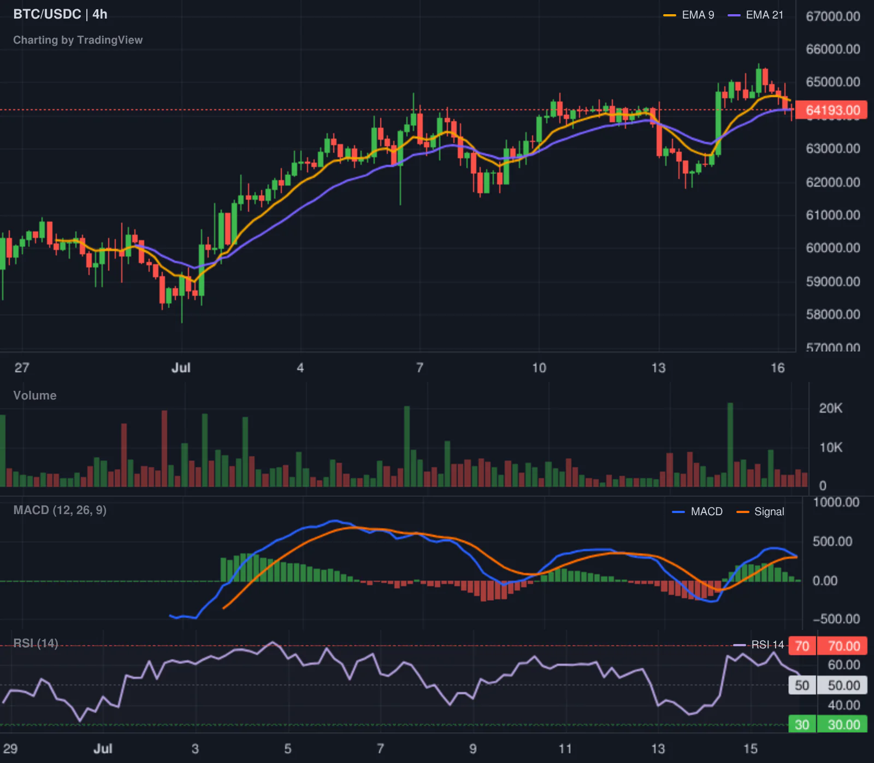Click the 64193.00 current price label
The height and width of the screenshot is (763, 874).
click(x=832, y=110)
